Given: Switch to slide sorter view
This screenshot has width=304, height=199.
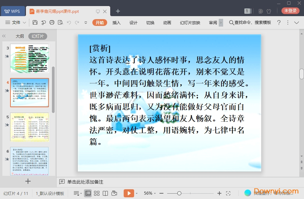Looking at the screenshot, I should (x=97, y=193).
